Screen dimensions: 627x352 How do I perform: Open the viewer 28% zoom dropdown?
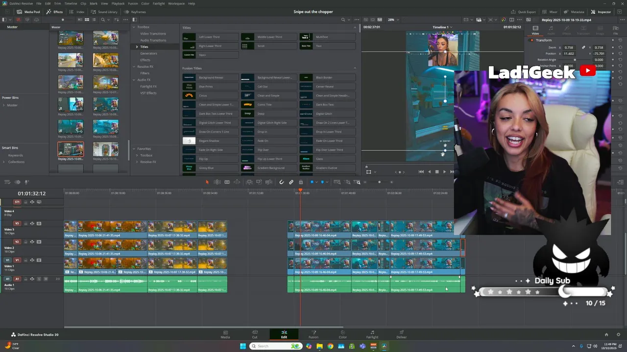click(392, 20)
